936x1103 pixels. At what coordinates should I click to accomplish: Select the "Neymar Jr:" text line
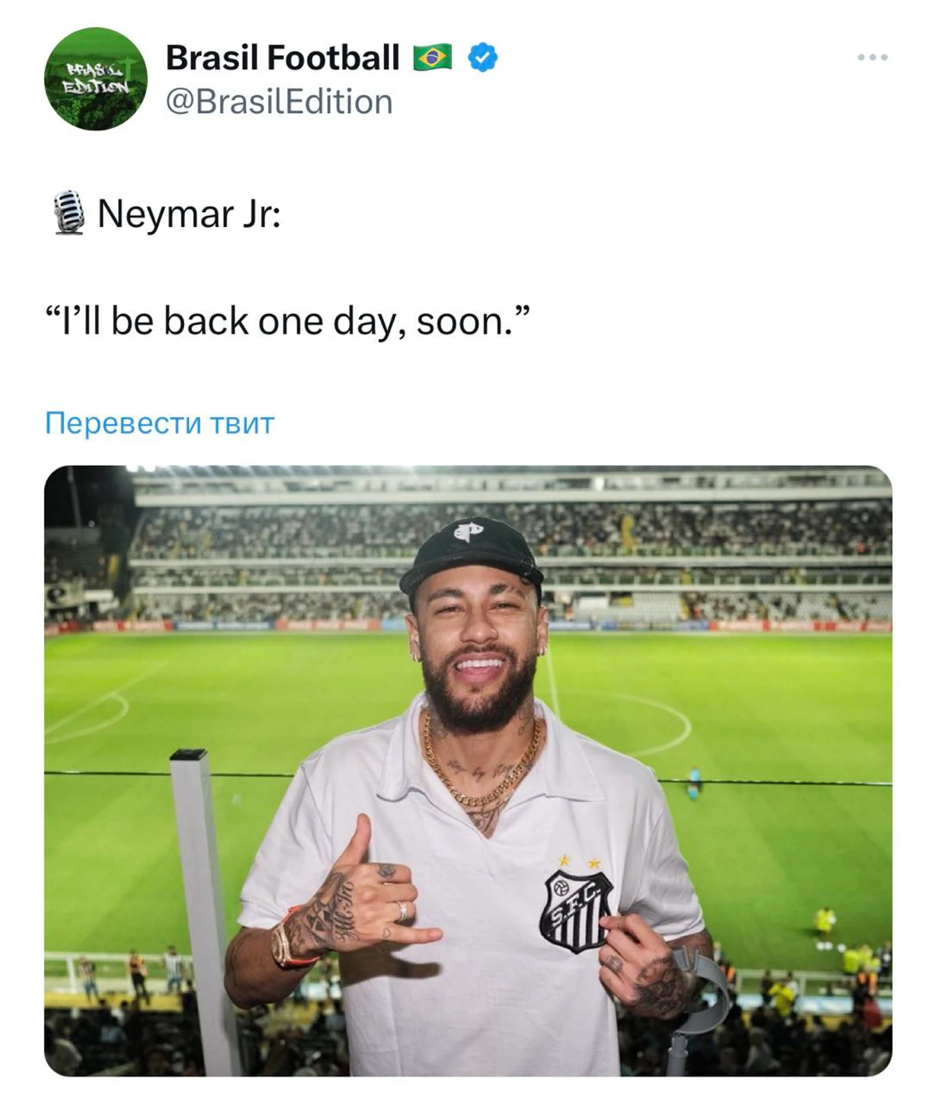[189, 213]
